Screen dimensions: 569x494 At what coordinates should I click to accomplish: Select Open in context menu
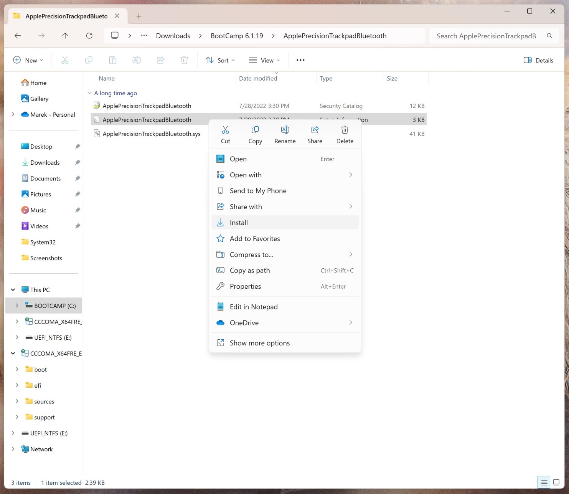(285, 159)
